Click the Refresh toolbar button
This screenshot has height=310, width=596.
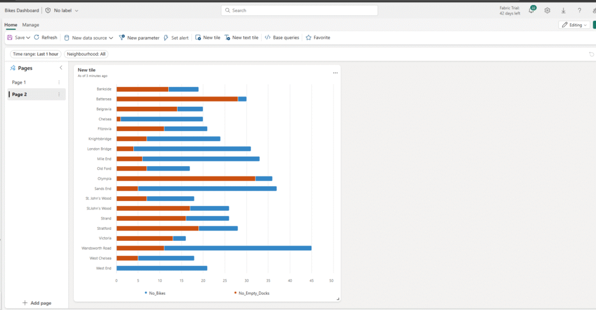pos(45,38)
